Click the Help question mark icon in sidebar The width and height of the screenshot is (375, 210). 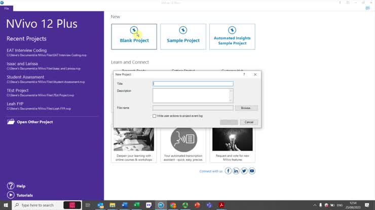pyautogui.click(x=11, y=186)
